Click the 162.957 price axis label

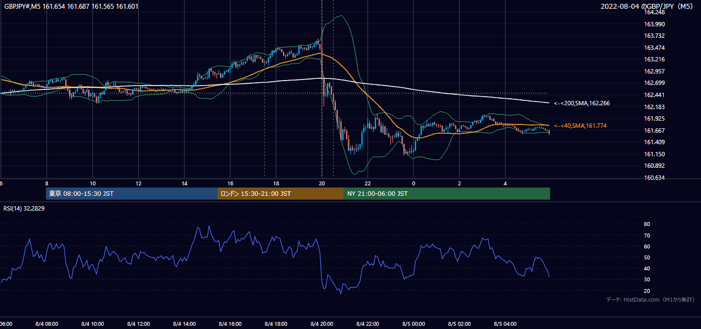[654, 71]
